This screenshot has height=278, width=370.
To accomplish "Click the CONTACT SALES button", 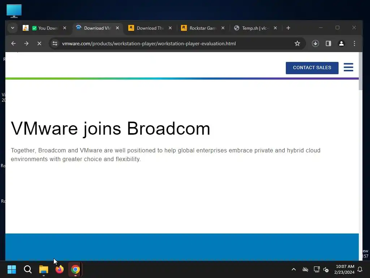I will pyautogui.click(x=312, y=68).
